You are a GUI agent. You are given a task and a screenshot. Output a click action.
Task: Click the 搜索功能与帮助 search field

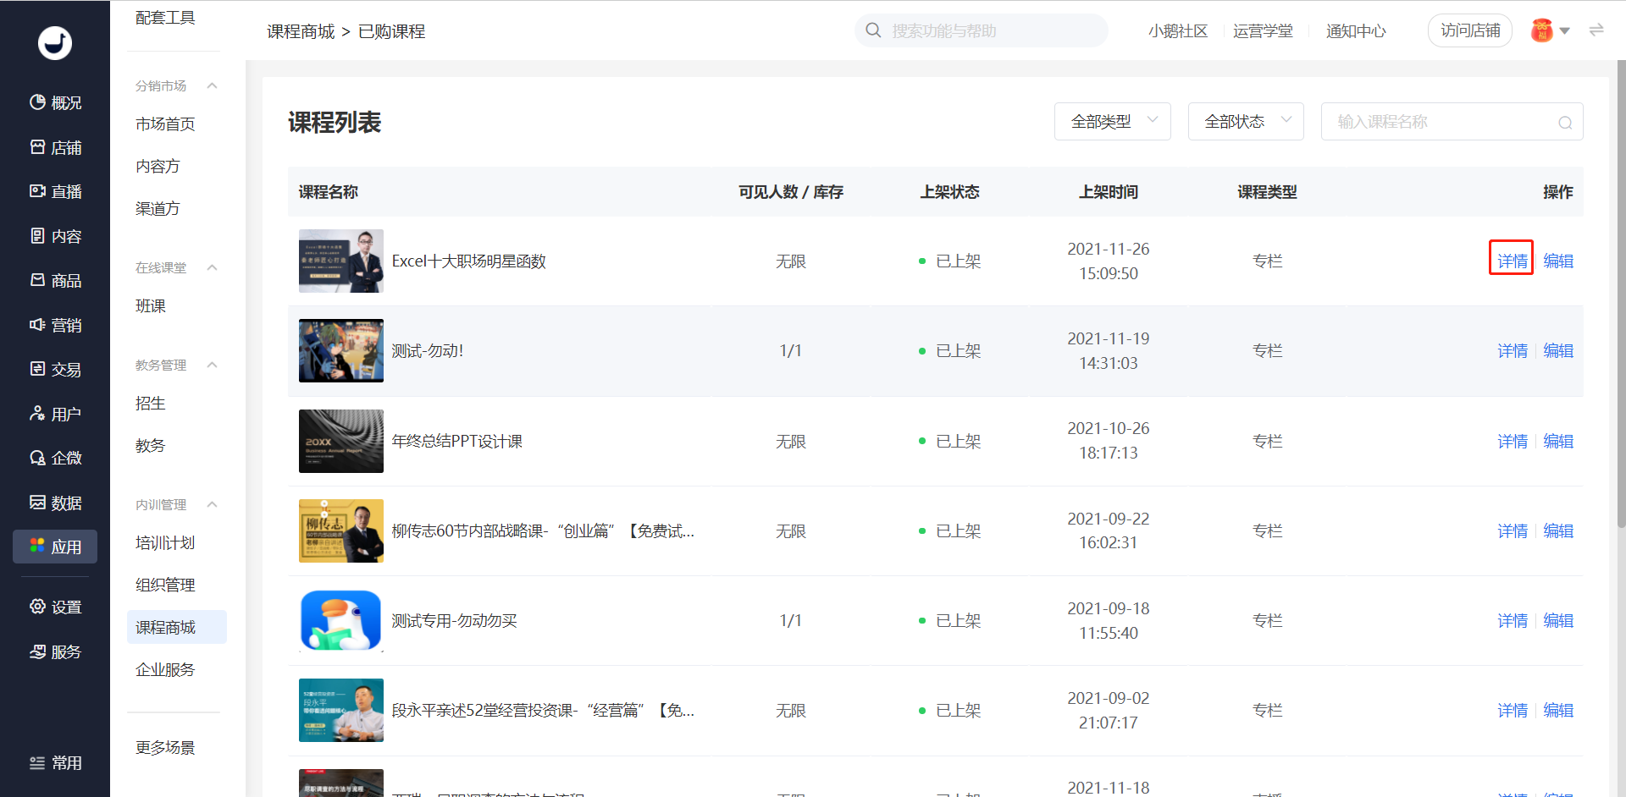click(x=982, y=30)
